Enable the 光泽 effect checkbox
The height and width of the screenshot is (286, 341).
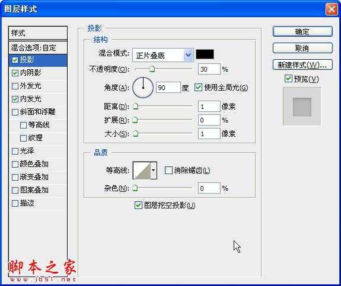coord(15,151)
